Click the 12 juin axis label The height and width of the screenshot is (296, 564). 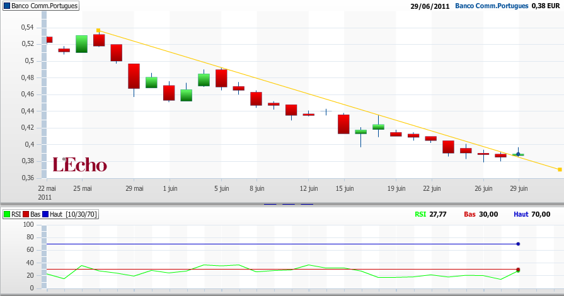coord(309,188)
